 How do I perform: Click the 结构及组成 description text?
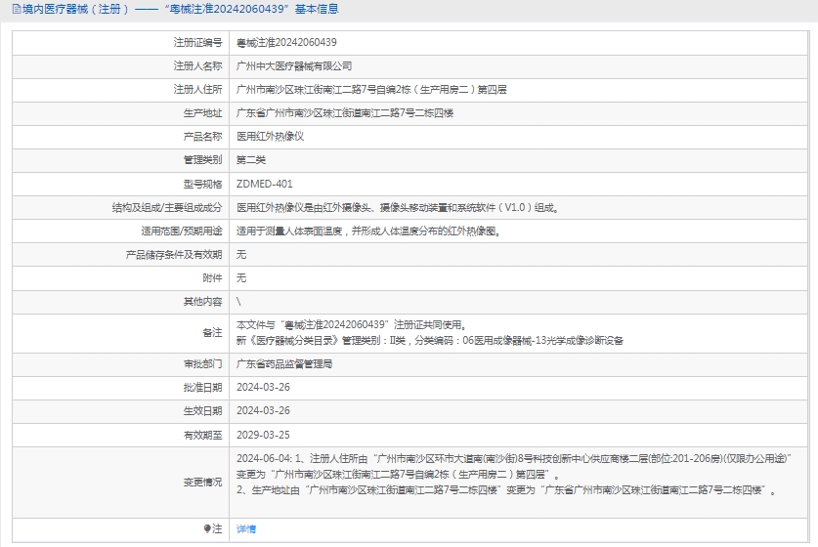point(398,207)
